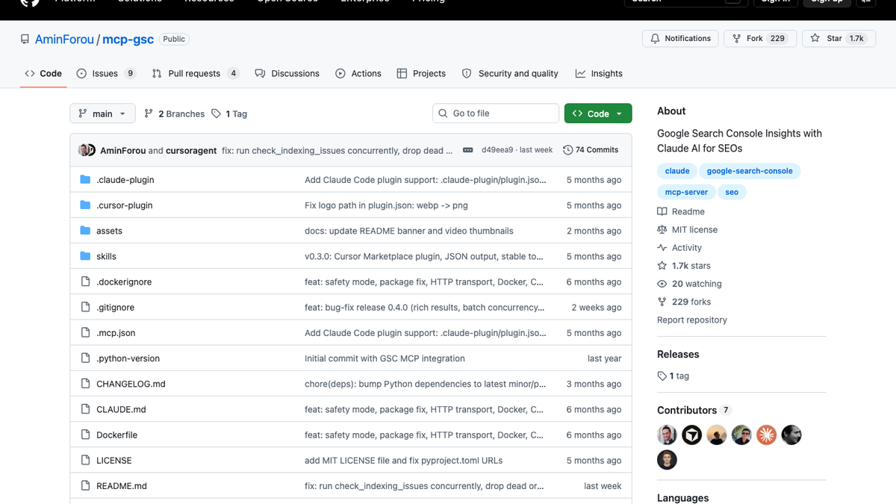
Task: Click the Activity pulse icon
Action: pyautogui.click(x=662, y=248)
